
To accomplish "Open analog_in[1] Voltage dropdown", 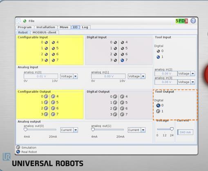I will click(136, 76).
